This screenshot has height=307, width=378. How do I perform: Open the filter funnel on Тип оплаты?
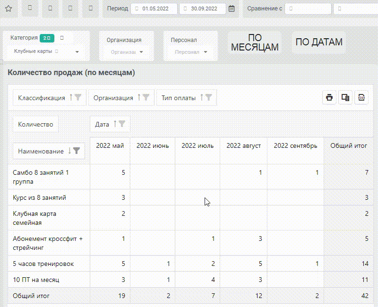(208, 97)
